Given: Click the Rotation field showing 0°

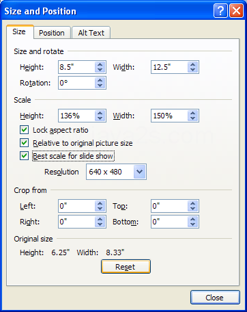Looking at the screenshot, I should pos(76,83).
